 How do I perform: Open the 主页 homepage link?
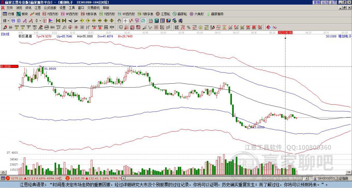[x=333, y=2]
